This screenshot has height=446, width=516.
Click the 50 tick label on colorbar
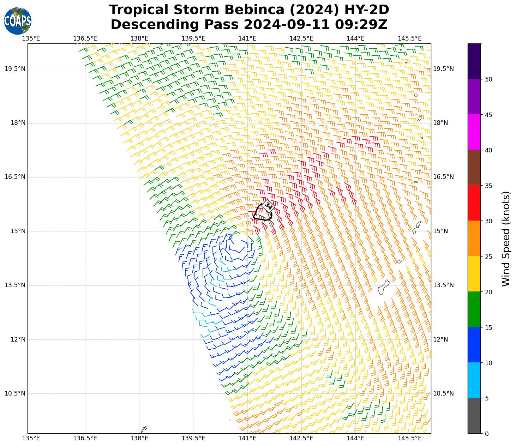(489, 79)
